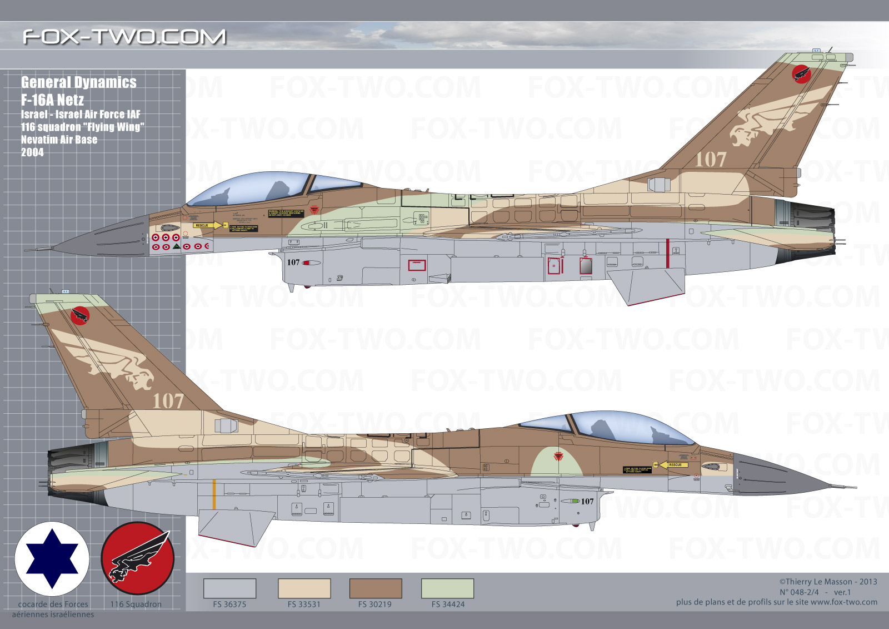Click the '116 squadron "Flying Wing"' line

[x=82, y=127]
